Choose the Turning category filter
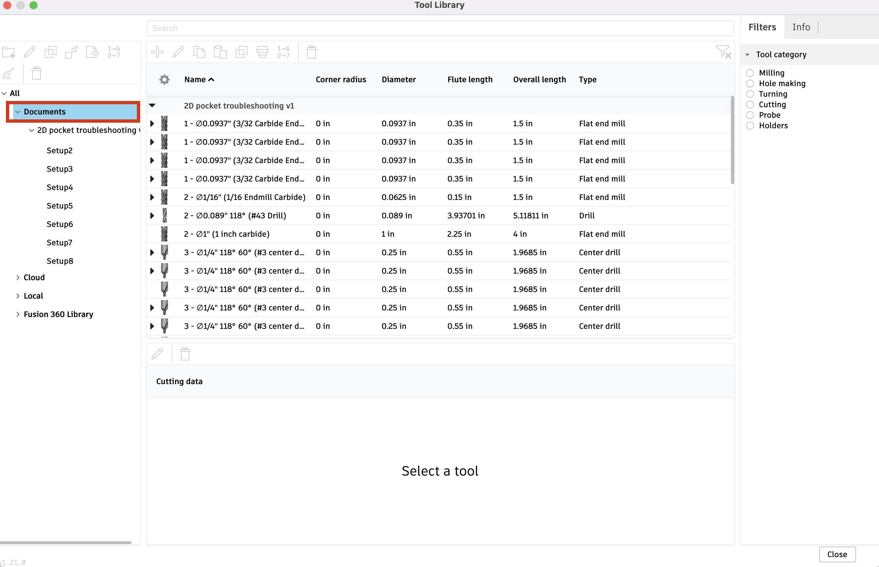This screenshot has width=879, height=567. coord(750,94)
